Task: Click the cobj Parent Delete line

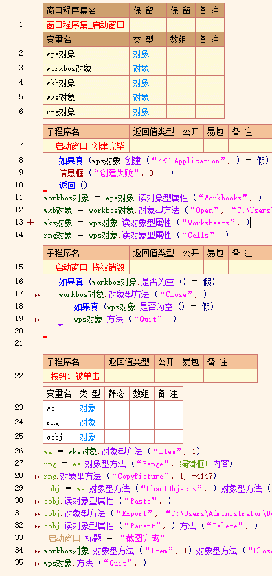Action: click(x=151, y=526)
